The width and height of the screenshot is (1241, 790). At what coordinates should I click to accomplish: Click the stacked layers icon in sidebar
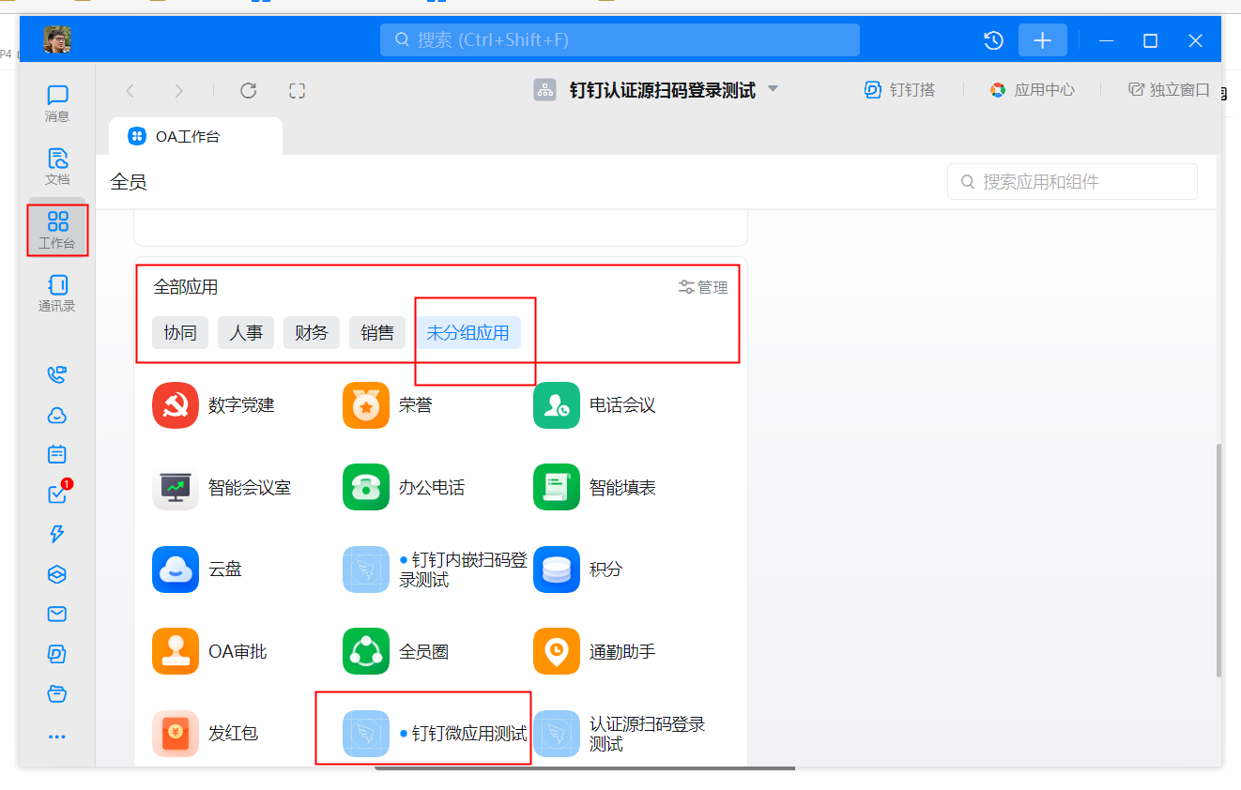[x=57, y=574]
